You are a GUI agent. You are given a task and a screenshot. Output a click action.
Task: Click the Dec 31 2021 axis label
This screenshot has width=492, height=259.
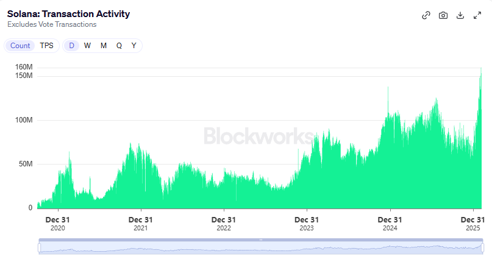pos(141,224)
